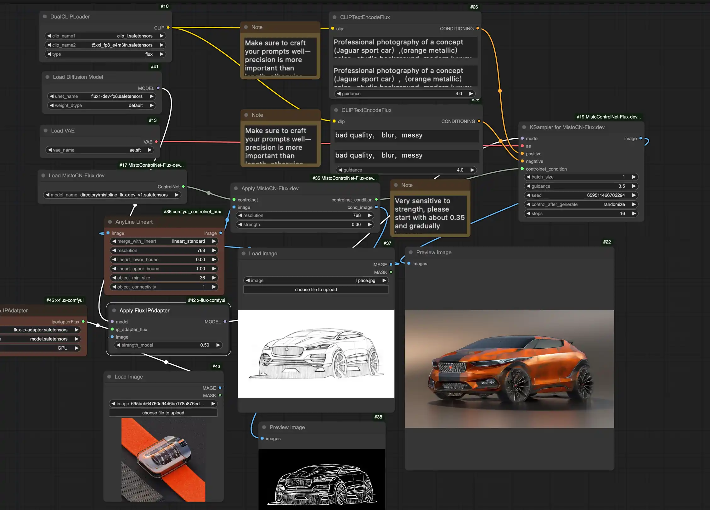Click the images input socket on orange car Preview Image
The width and height of the screenshot is (710, 510).
click(409, 263)
